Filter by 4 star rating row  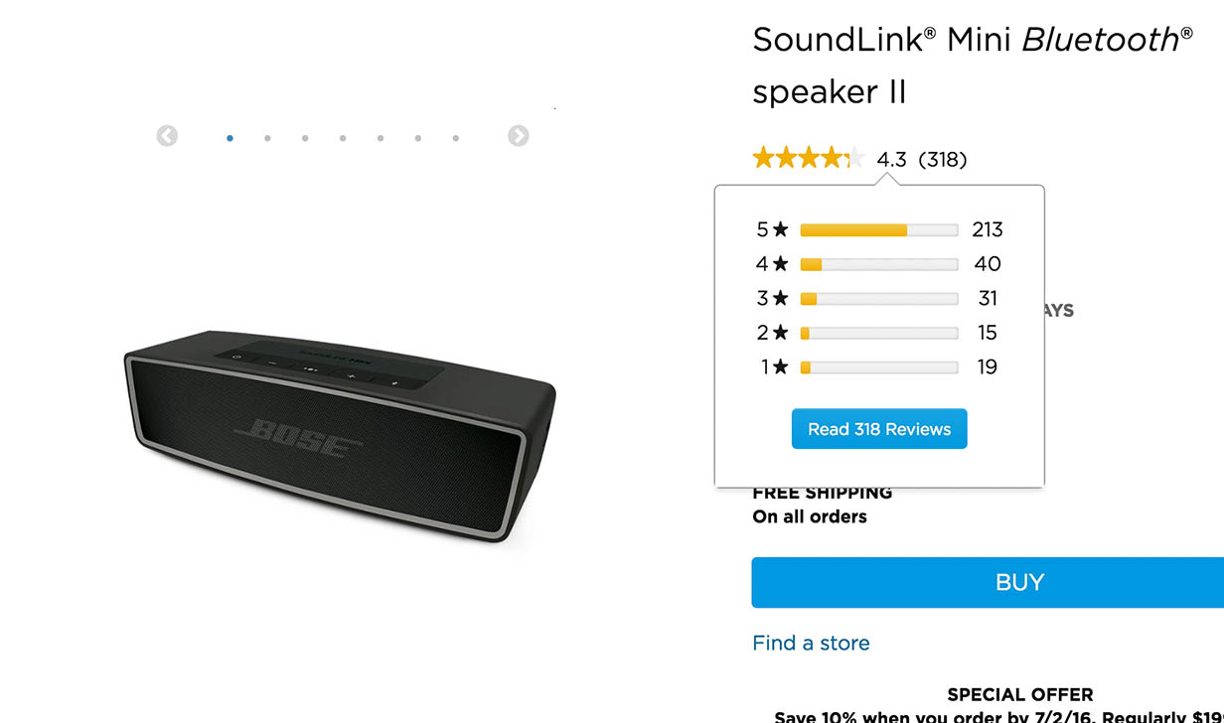(x=878, y=264)
